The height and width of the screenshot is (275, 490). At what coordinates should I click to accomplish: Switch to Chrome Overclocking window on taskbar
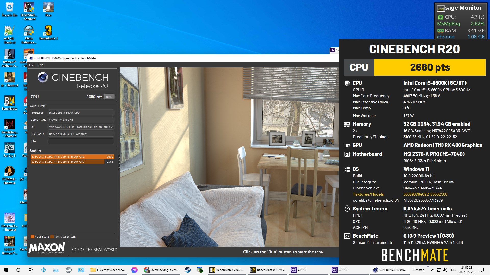[x=161, y=270]
